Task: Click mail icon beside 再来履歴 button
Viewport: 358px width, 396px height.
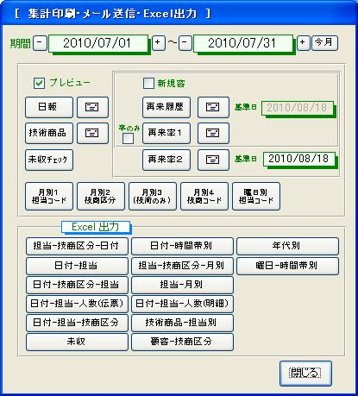Action: [213, 107]
